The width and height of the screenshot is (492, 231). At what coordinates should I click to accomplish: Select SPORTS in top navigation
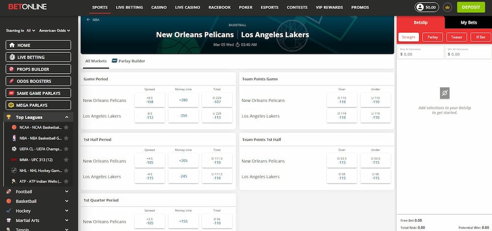(100, 7)
